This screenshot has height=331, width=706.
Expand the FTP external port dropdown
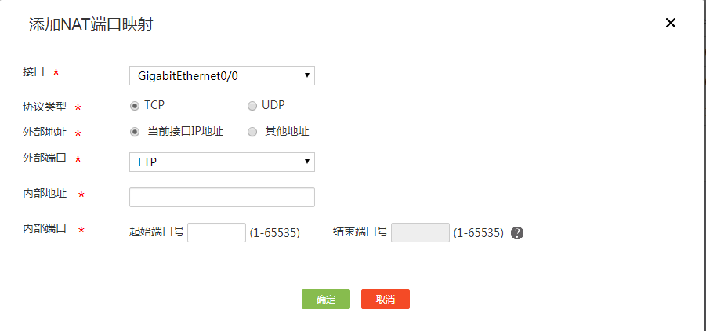pos(222,162)
